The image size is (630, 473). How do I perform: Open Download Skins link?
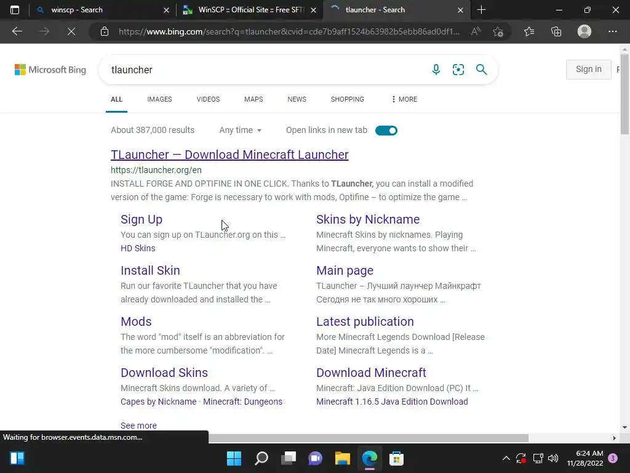pyautogui.click(x=164, y=373)
